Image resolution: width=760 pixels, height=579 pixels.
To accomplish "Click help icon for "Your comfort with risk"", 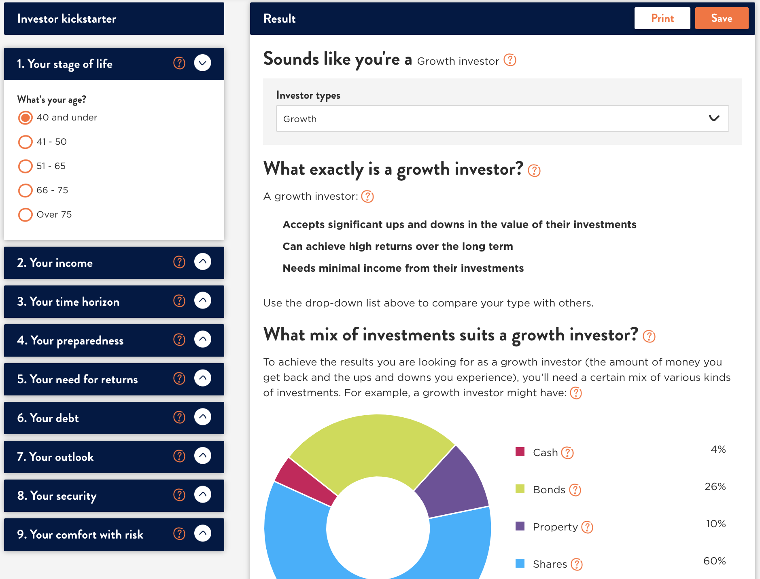I will [179, 534].
